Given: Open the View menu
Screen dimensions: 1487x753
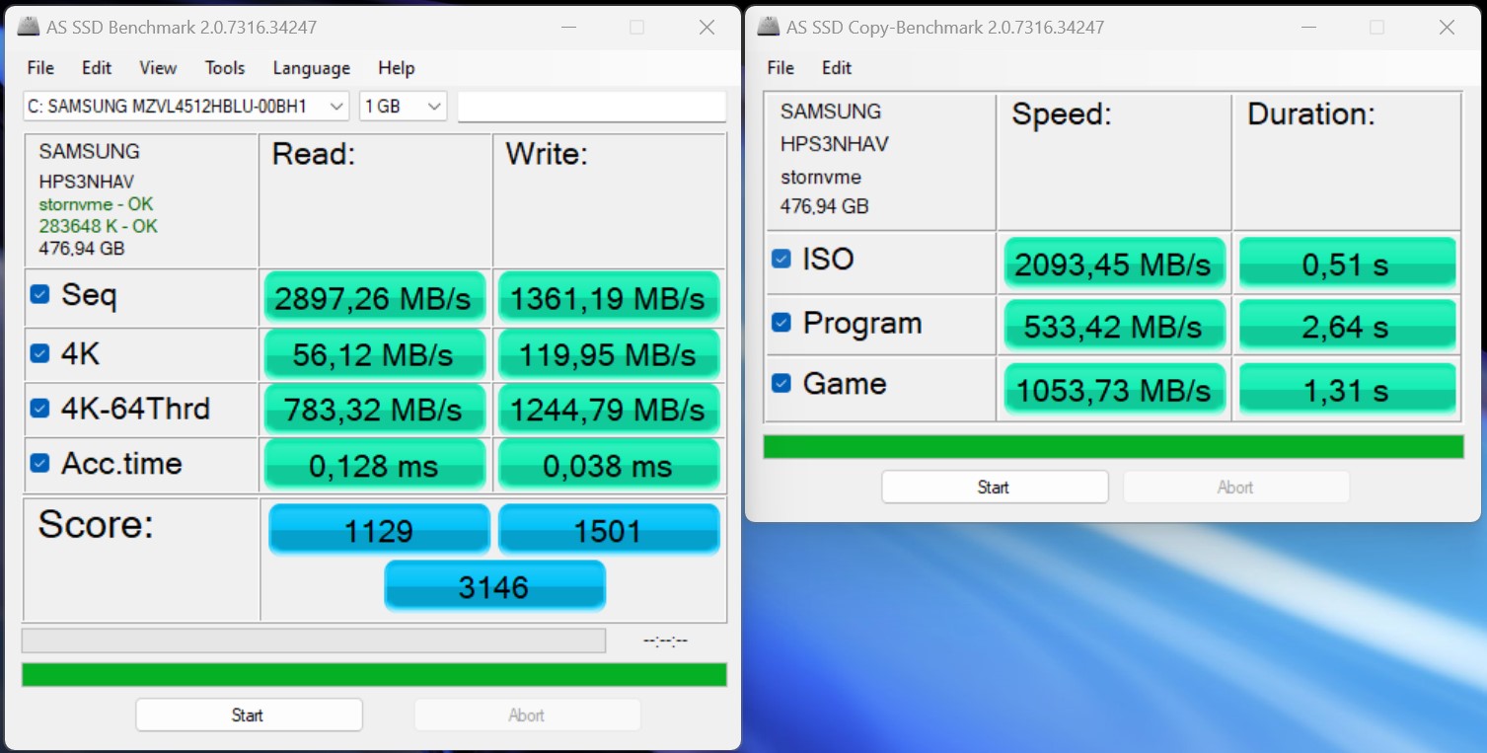Looking at the screenshot, I should tap(158, 68).
